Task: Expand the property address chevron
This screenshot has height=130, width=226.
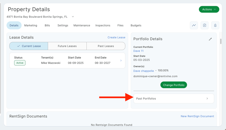Action: [x=73, y=17]
